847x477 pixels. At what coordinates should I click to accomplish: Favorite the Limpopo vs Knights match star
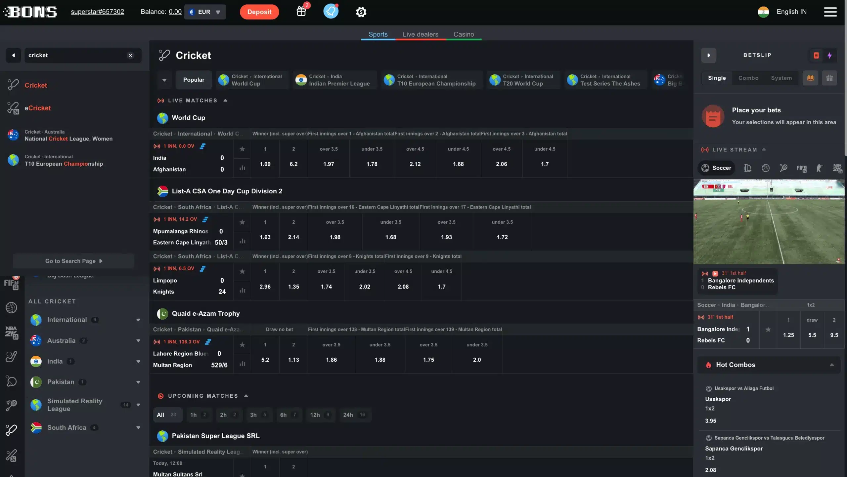[x=242, y=271]
